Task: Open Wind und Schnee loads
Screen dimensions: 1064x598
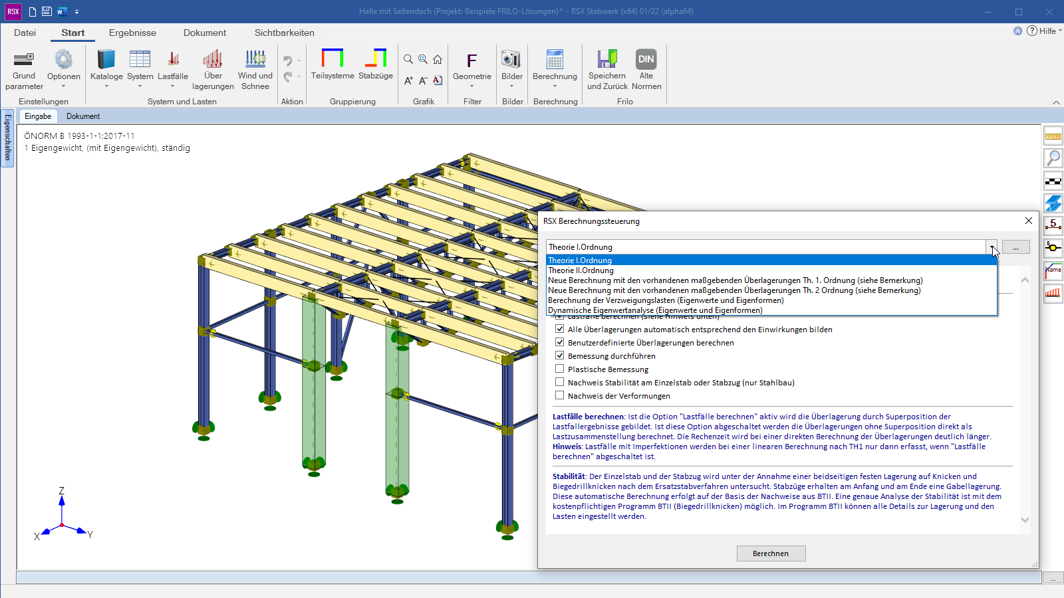Action: tap(255, 69)
